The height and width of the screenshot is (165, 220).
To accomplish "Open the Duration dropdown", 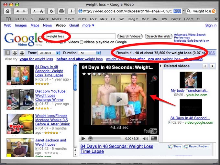I will tap(89, 53).
